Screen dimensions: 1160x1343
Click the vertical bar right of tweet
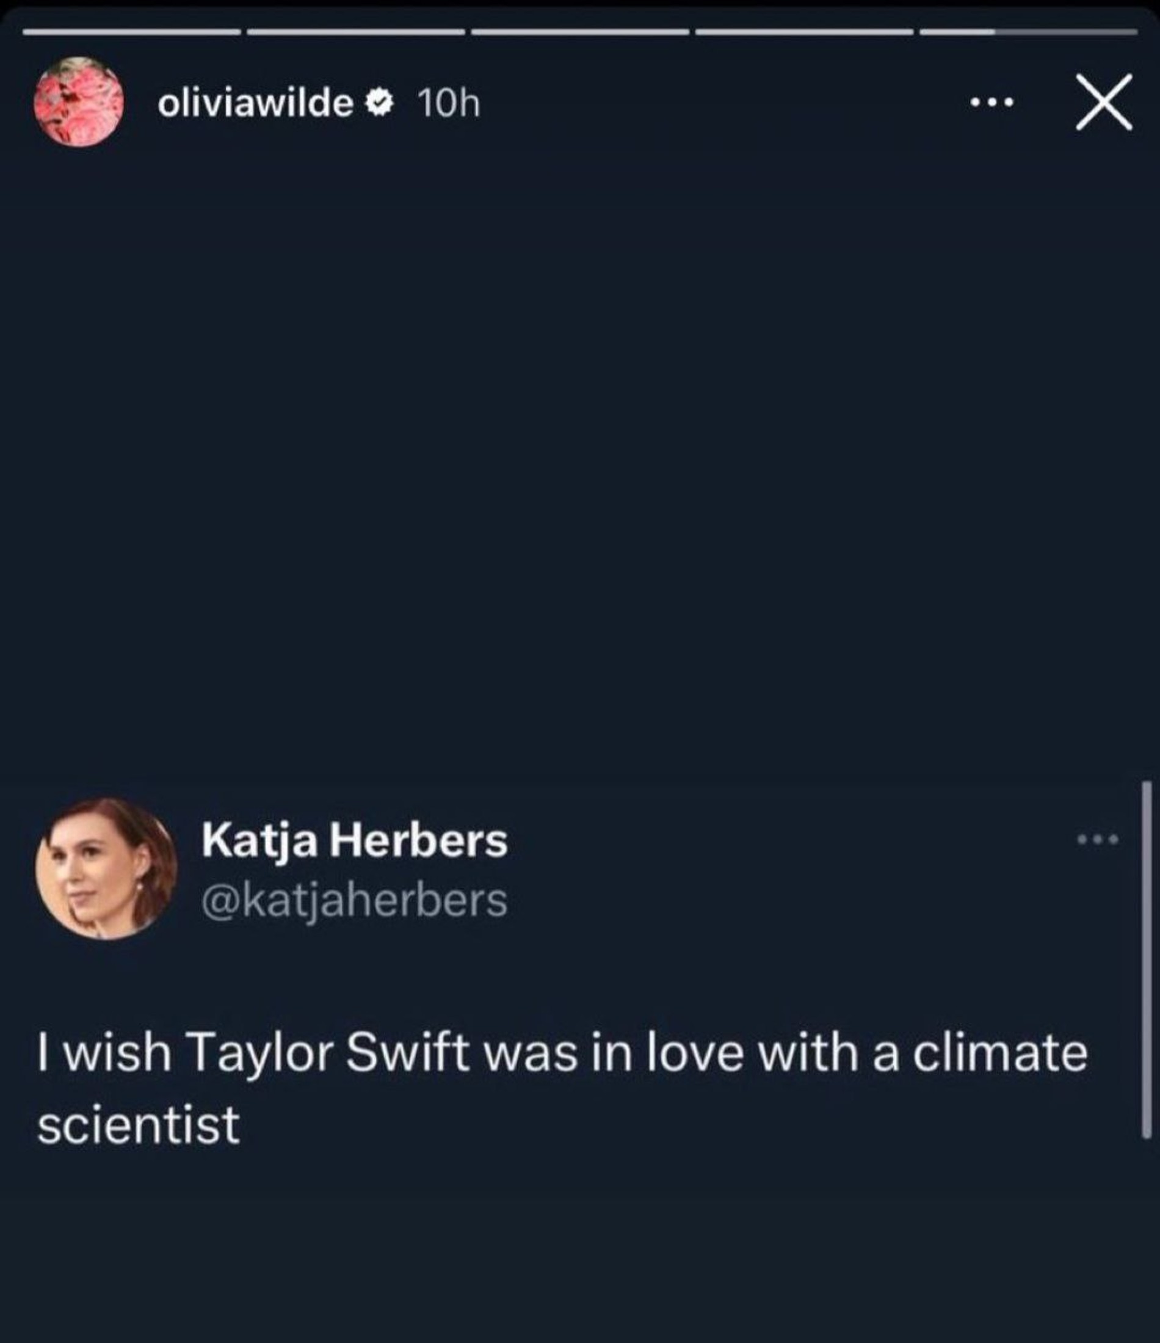pyautogui.click(x=1146, y=959)
